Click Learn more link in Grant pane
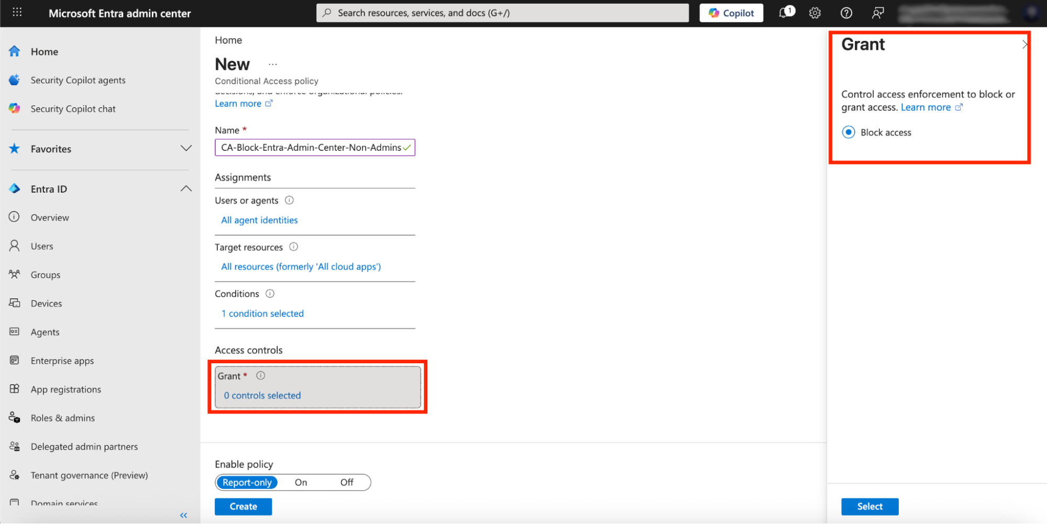 [x=931, y=107]
